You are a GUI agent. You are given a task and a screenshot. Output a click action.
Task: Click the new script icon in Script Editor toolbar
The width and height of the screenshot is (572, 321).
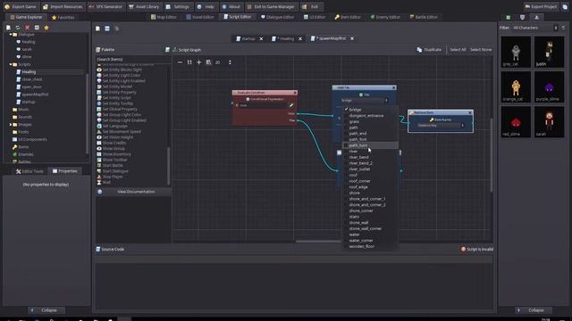pyautogui.click(x=97, y=29)
